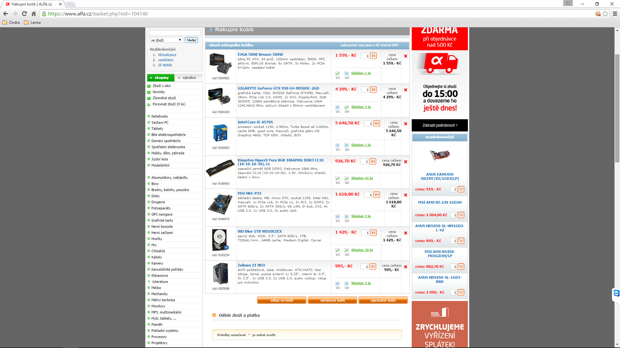Expand Disky category
Viewport: 620px width, 348px height.
tap(149, 196)
